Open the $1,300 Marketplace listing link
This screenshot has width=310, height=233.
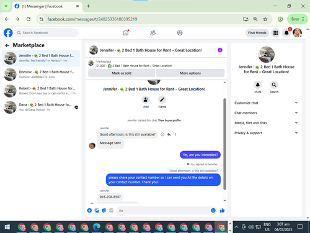(x=135, y=66)
